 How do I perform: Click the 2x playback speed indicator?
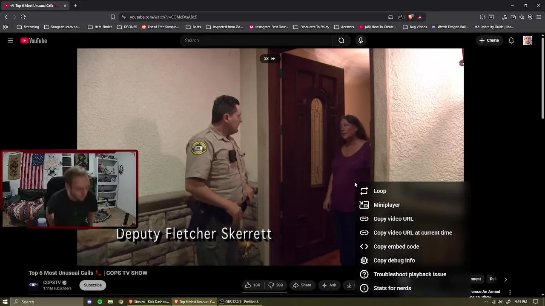(270, 59)
